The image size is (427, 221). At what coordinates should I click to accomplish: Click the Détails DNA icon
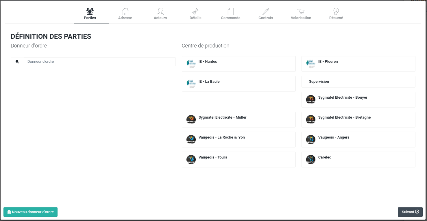pos(195,12)
